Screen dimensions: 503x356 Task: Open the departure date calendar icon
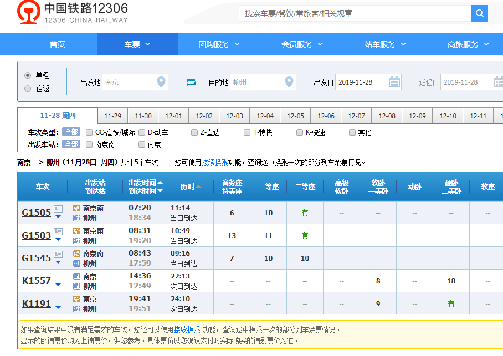(x=394, y=82)
